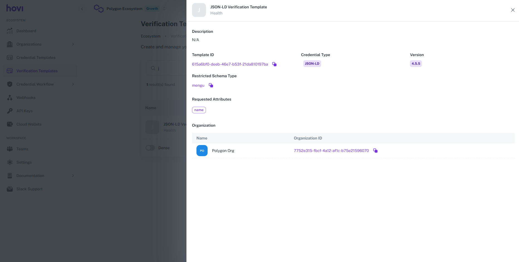Click the Polygon Org organization ID link

pos(331,151)
